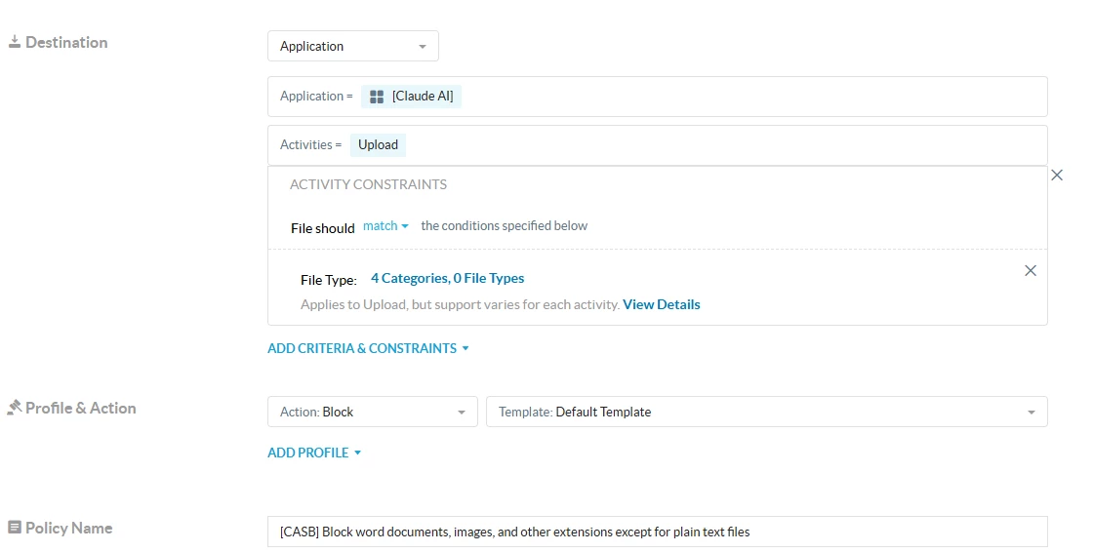Click the Activity Constraints heading
Viewport: 1094px width, 552px height.
[368, 184]
